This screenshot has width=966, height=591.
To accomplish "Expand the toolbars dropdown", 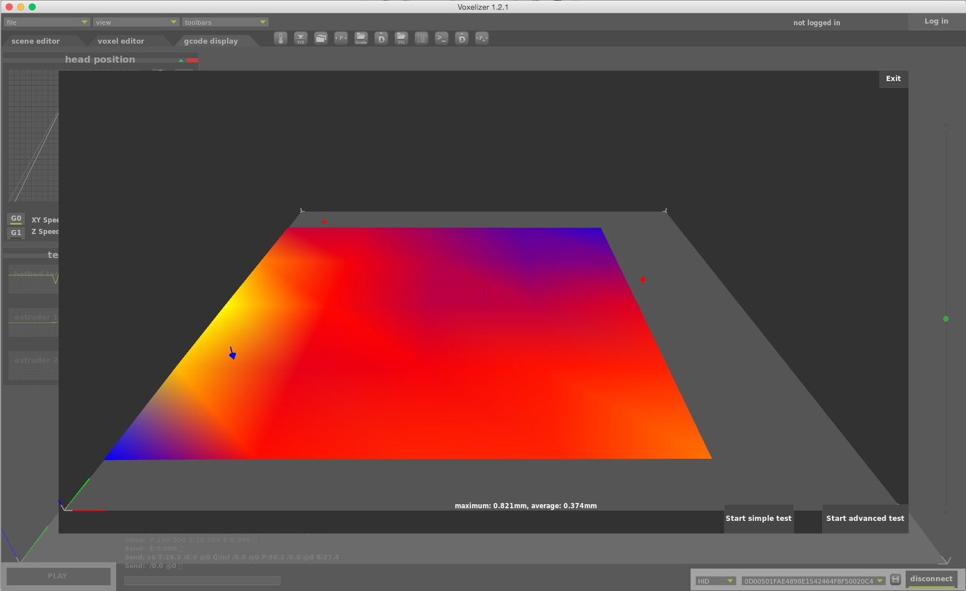I will [x=225, y=22].
